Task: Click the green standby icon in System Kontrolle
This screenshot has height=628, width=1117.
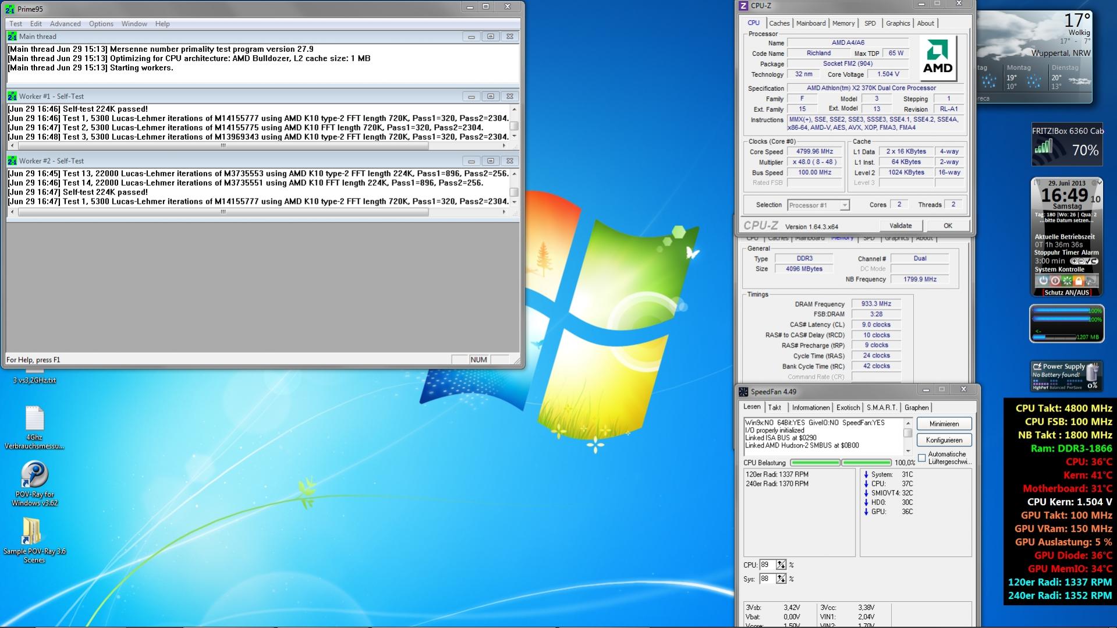Action: click(1066, 281)
